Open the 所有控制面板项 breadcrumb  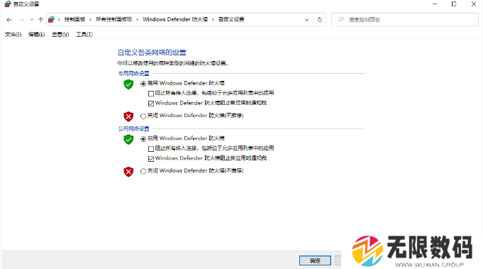pos(113,19)
